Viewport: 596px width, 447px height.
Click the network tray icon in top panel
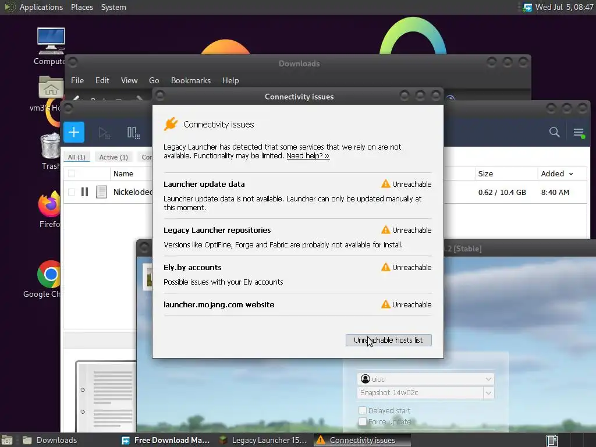pos(527,7)
